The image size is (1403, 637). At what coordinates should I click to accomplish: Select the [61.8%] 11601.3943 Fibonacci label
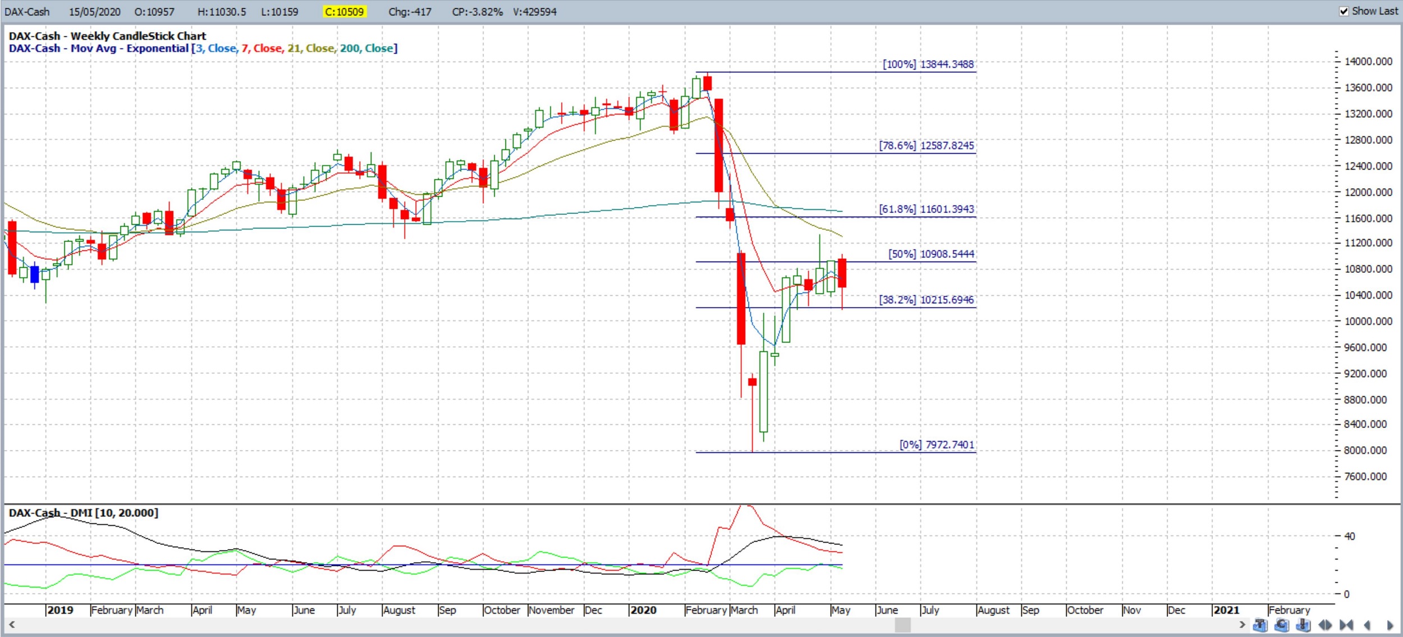[927, 209]
